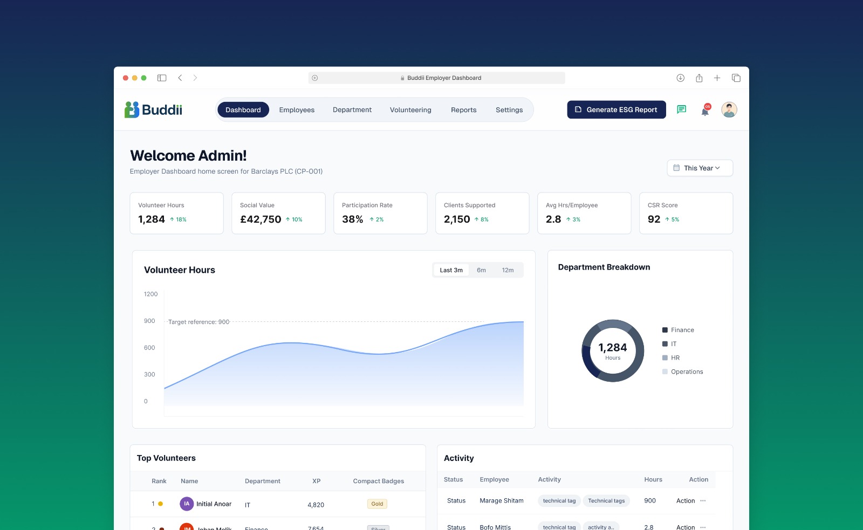Open a new browser tab plus icon
Image resolution: width=863 pixels, height=530 pixels.
(717, 78)
